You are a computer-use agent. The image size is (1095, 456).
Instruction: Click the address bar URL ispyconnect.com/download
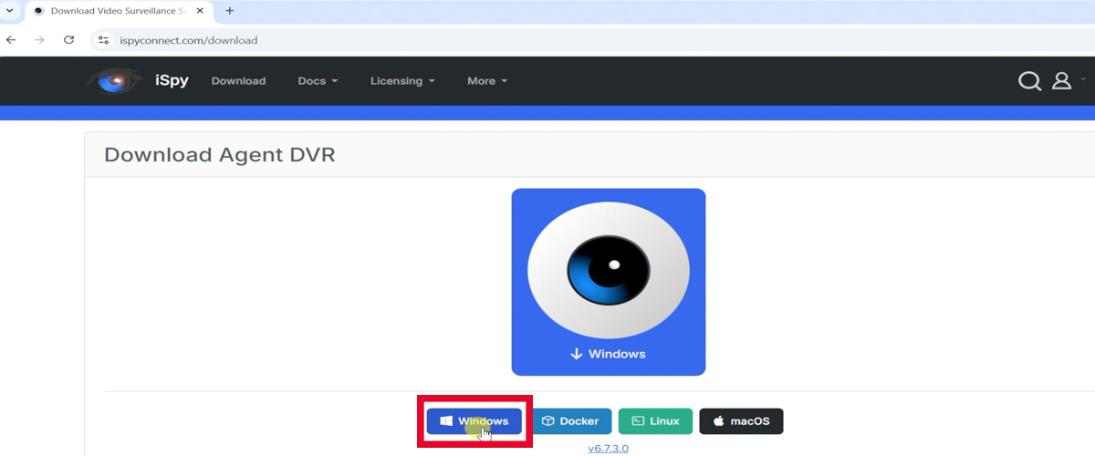point(189,40)
